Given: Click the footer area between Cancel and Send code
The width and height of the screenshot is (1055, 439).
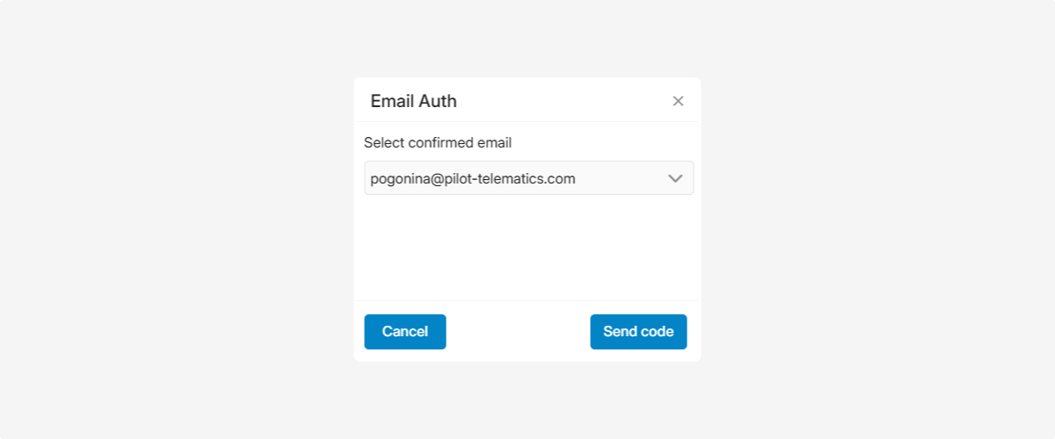Looking at the screenshot, I should coord(518,332).
